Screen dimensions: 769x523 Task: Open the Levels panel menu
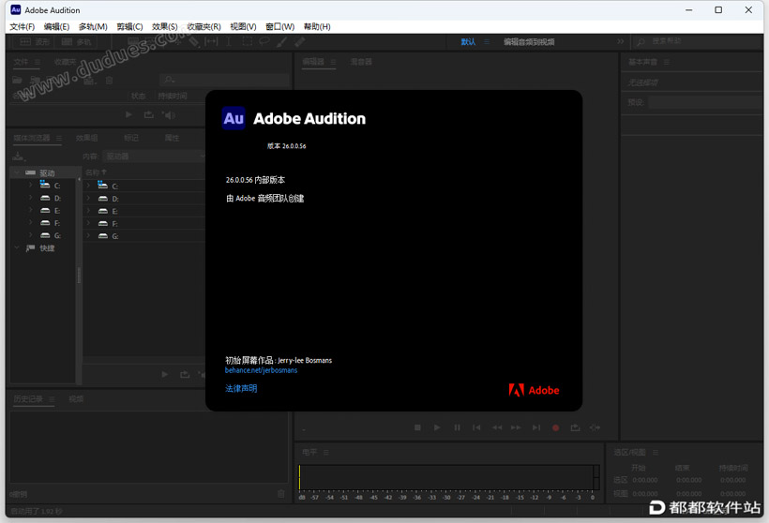coord(326,452)
